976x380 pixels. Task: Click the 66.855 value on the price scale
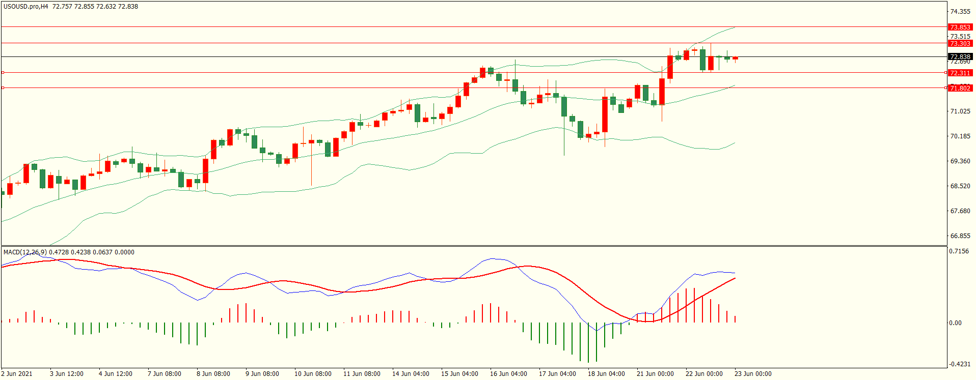tap(960, 236)
